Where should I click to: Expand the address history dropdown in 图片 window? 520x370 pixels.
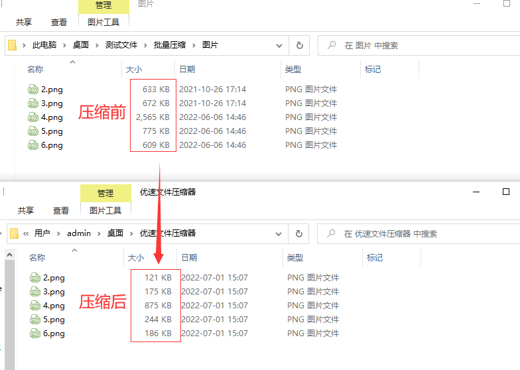click(279, 46)
